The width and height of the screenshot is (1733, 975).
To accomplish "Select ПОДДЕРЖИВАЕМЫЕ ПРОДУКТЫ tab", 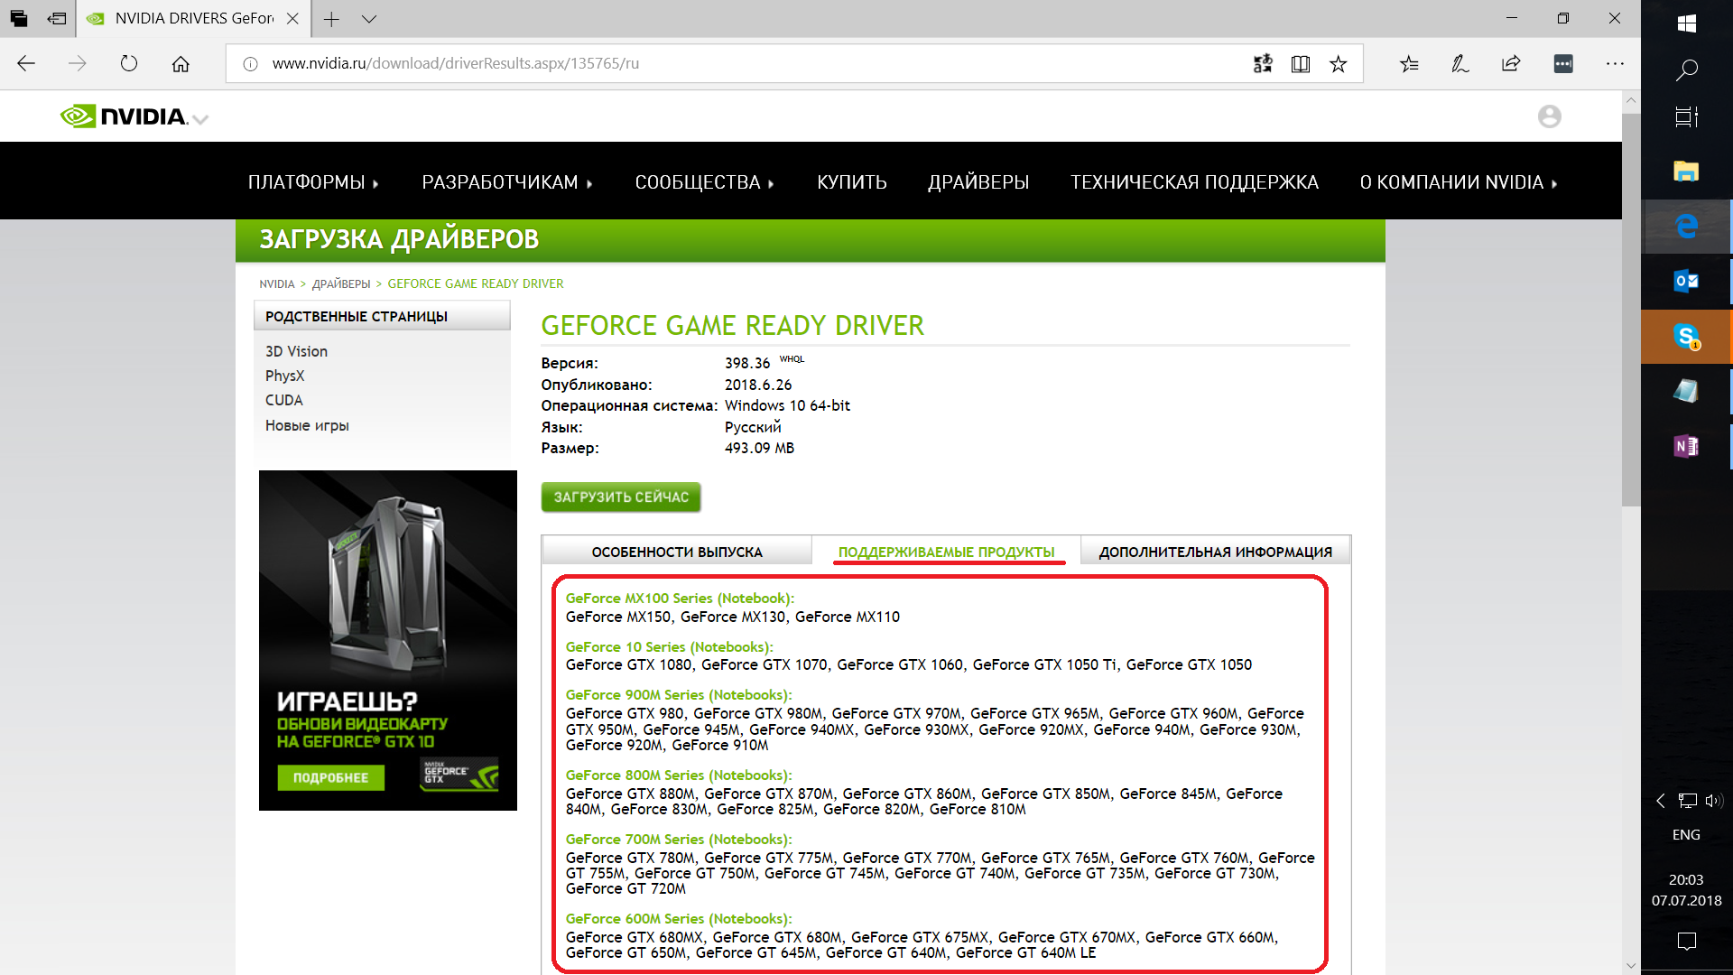I will coord(946,552).
